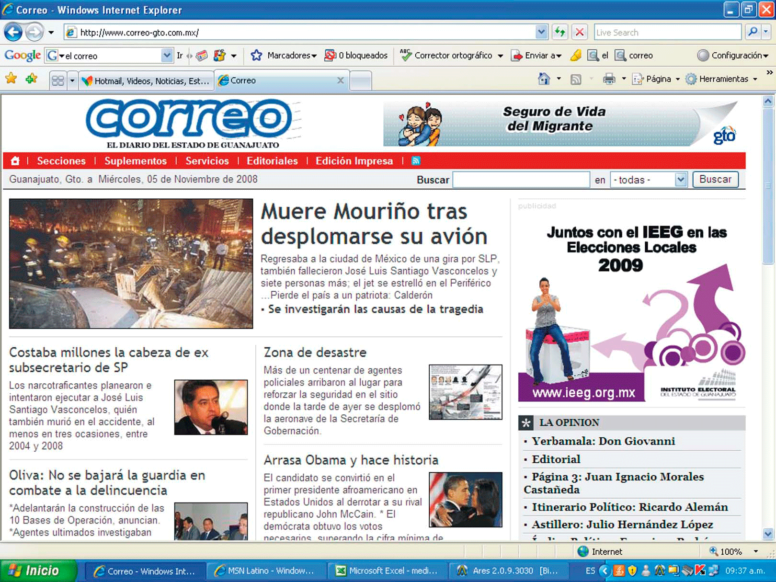
Task: Click the home icon in the red menu
Action: pos(15,161)
